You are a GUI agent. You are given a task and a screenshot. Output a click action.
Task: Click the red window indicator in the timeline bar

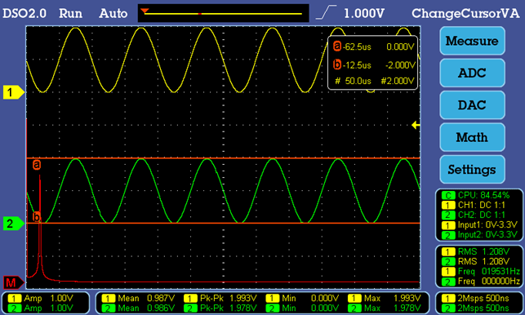[200, 14]
